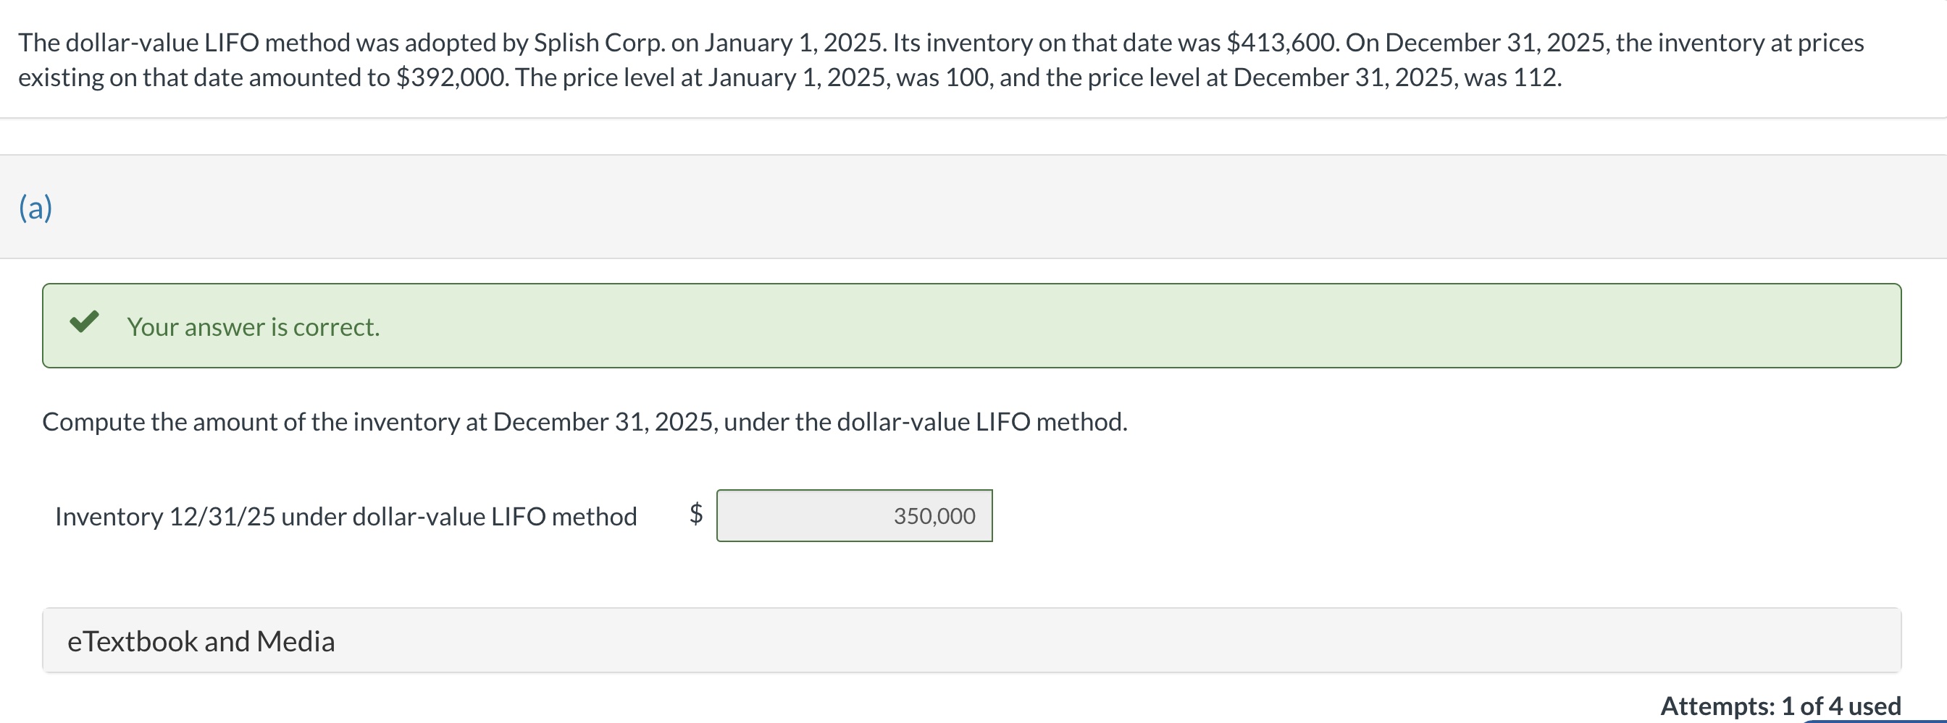The width and height of the screenshot is (1947, 723).
Task: Click the "Attempts: 1 of 4 used" label
Action: [1780, 706]
